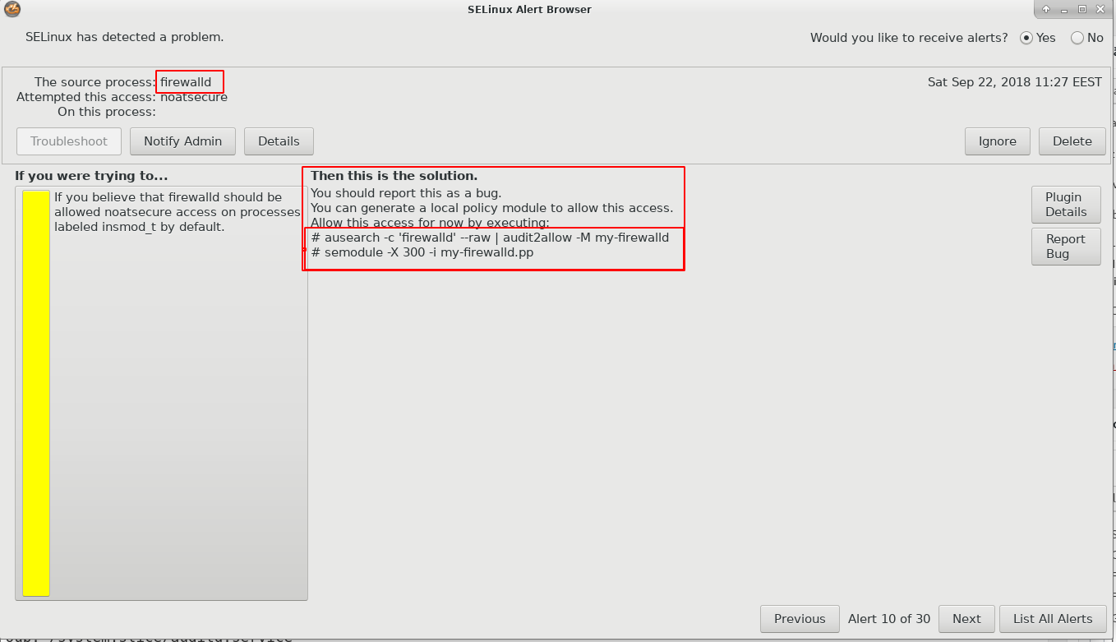Image resolution: width=1116 pixels, height=642 pixels.
Task: Open the alert Details
Action: coord(279,141)
